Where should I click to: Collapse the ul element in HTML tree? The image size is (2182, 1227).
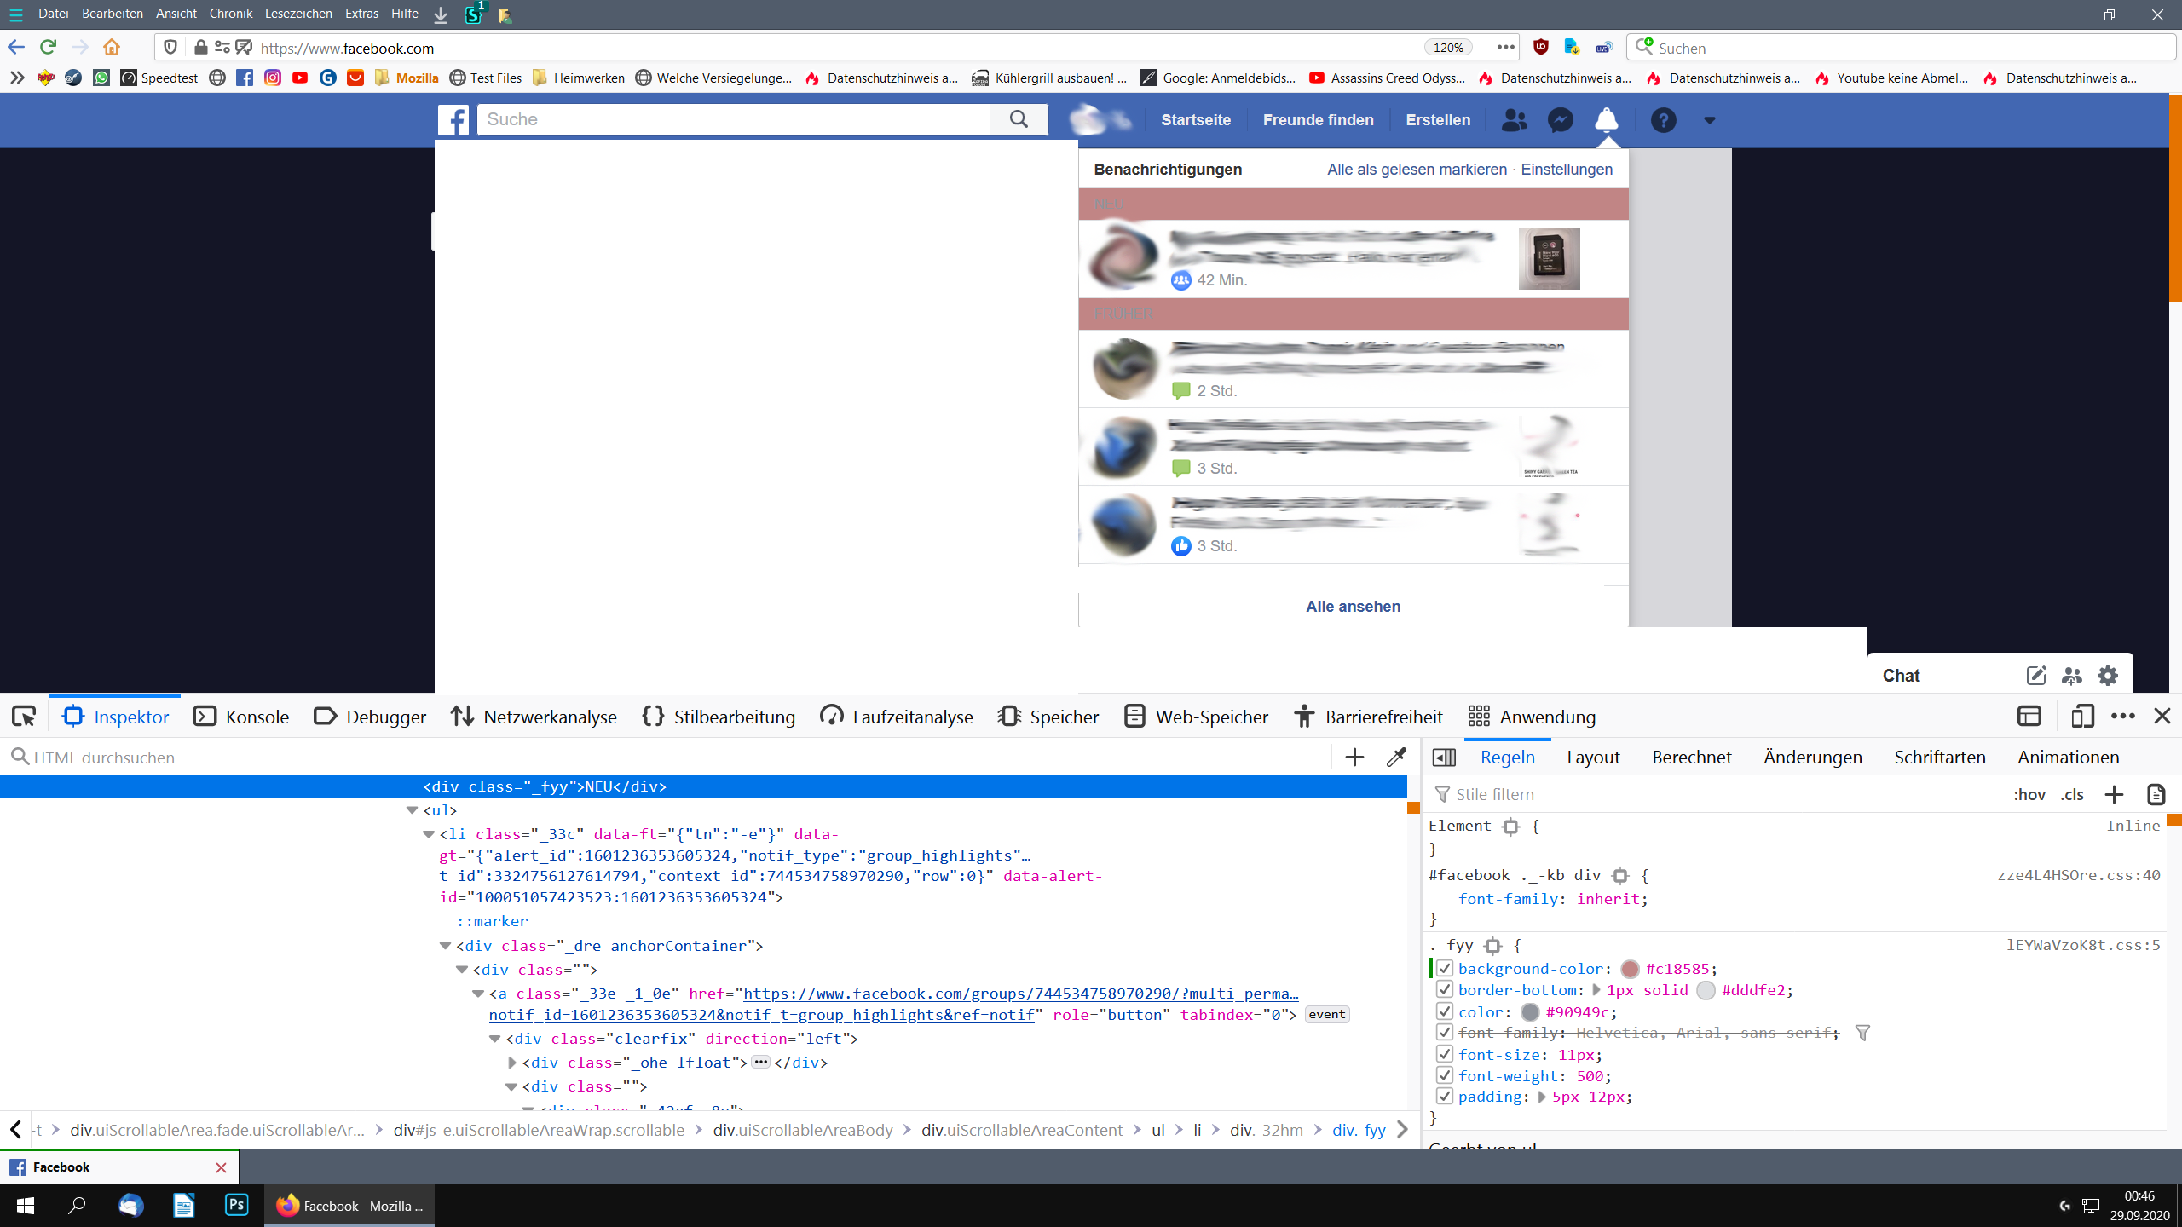pos(413,810)
